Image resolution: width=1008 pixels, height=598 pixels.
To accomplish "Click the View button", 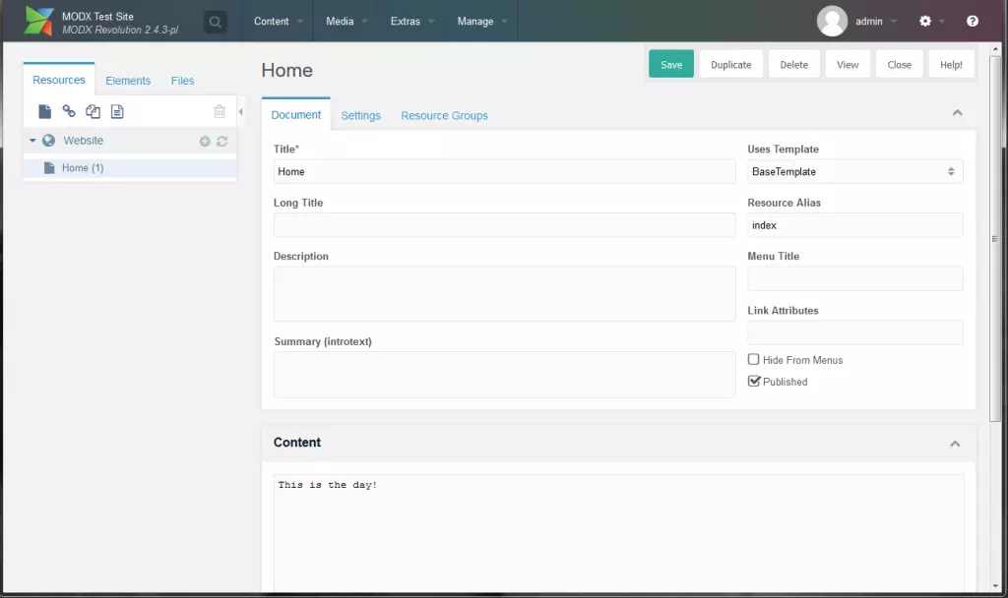I will pos(848,64).
